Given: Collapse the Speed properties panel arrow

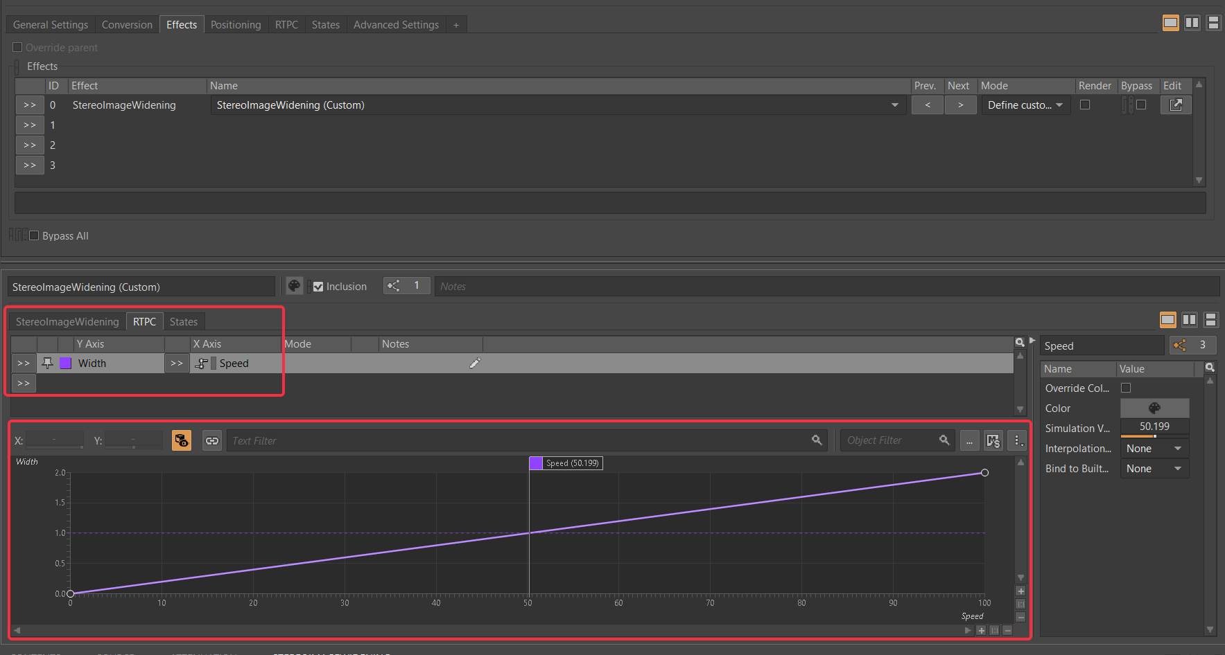Looking at the screenshot, I should pos(1032,340).
